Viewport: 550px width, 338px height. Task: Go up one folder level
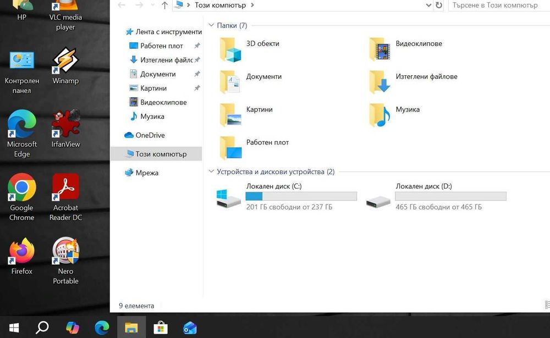point(164,5)
